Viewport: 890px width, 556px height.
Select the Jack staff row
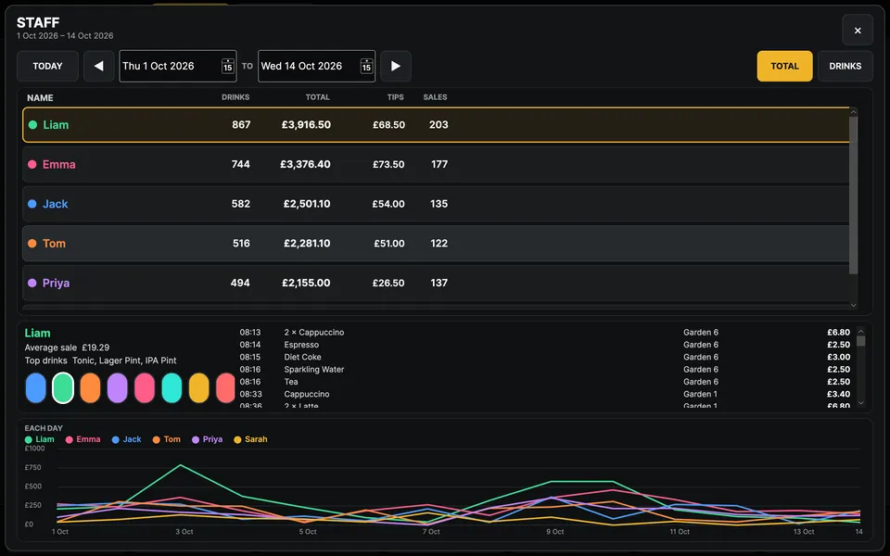coord(436,204)
